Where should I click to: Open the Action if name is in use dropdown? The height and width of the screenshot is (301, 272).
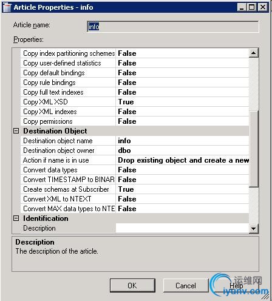182,160
